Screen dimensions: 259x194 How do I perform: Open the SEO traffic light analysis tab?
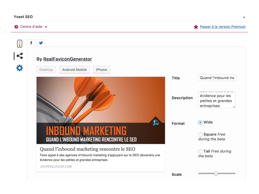(20, 44)
